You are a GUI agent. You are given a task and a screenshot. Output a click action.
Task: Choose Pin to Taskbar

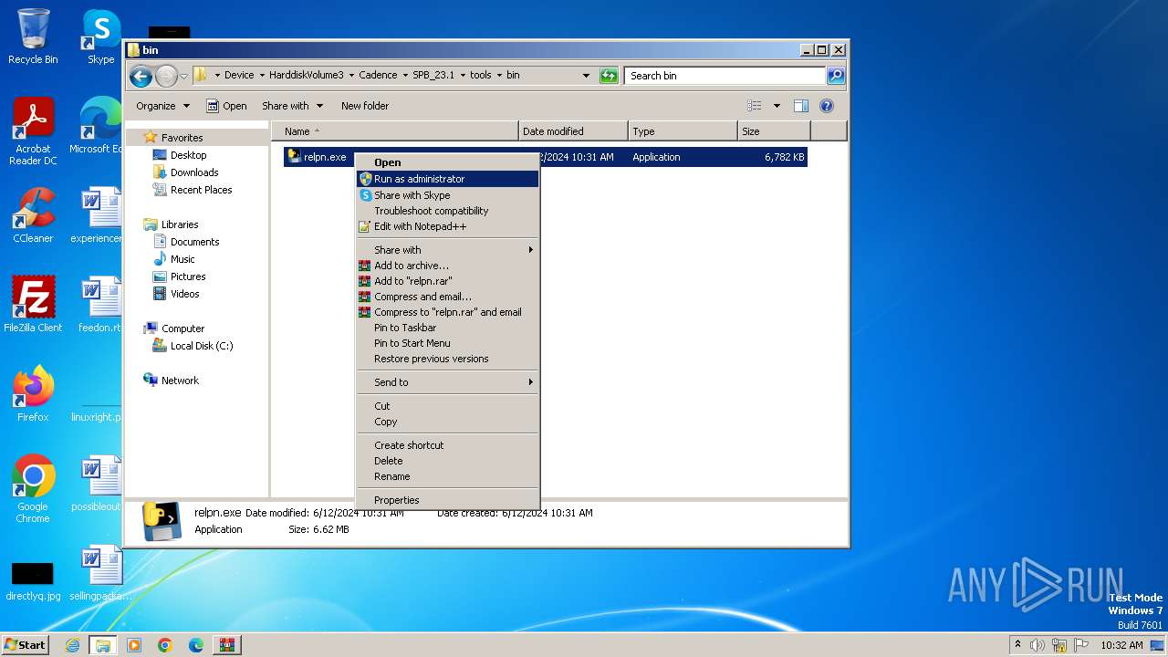pyautogui.click(x=447, y=328)
